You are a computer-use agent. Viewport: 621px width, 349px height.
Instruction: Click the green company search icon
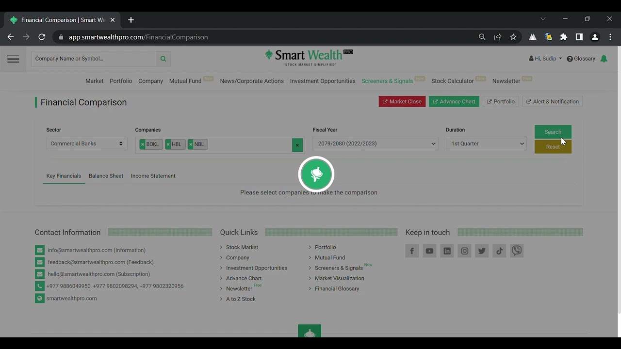tap(163, 59)
